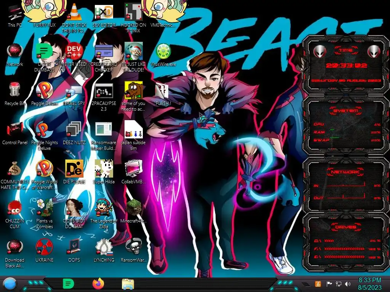The image size is (390, 292).
Task: Click the TIME gadget header
Action: [x=346, y=51]
